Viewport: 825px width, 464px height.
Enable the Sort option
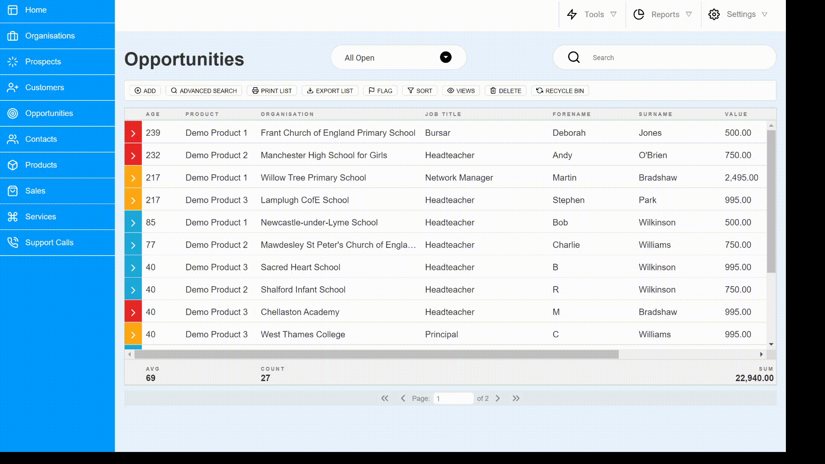[419, 91]
